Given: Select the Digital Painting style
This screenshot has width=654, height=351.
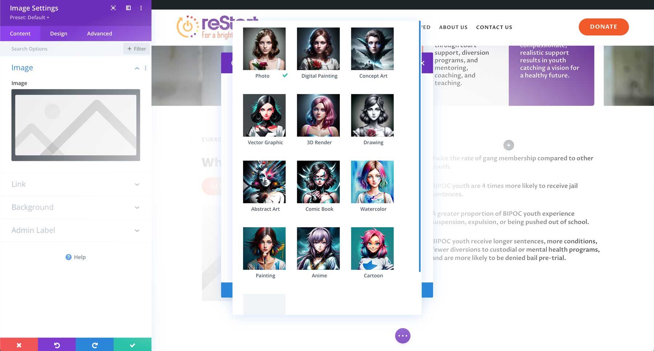Looking at the screenshot, I should point(318,48).
